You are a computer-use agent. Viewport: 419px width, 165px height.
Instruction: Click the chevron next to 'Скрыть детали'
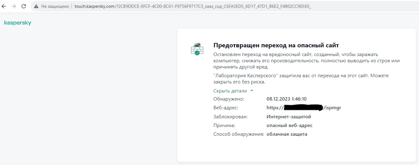point(252,91)
